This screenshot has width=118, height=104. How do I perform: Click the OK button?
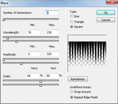[x=106, y=13]
